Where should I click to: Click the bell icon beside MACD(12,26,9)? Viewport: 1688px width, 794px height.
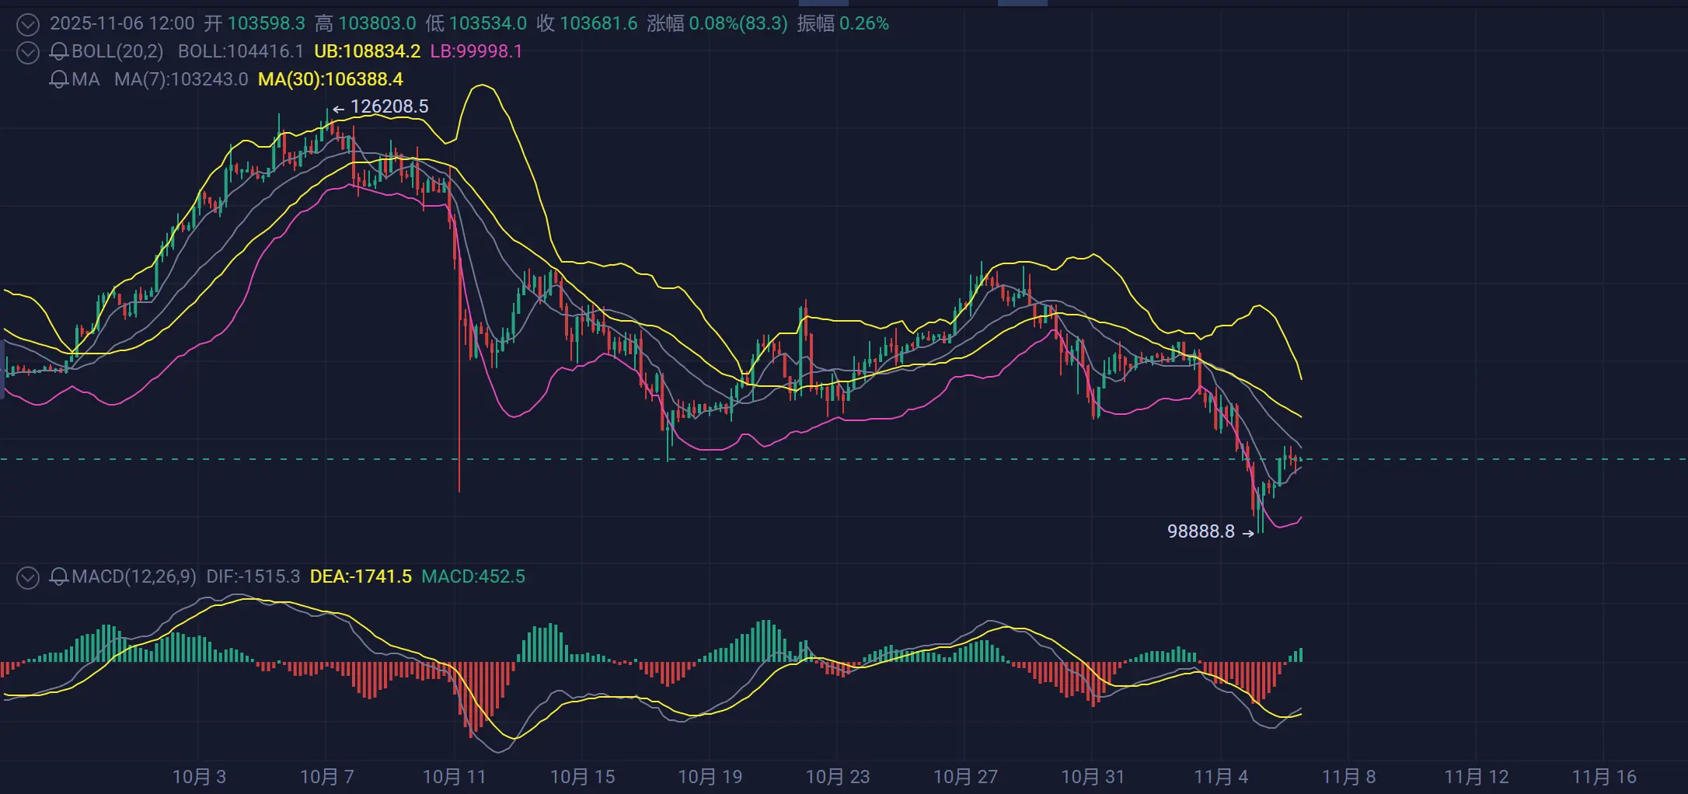click(x=59, y=576)
